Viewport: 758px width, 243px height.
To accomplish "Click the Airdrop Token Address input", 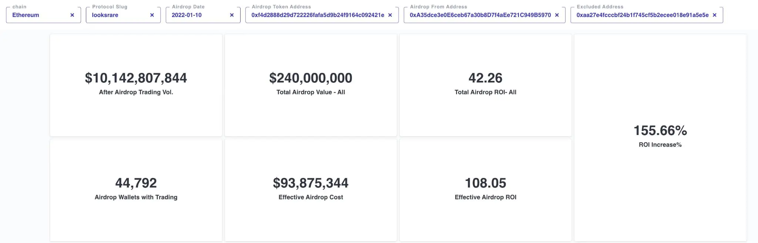I will [x=317, y=15].
